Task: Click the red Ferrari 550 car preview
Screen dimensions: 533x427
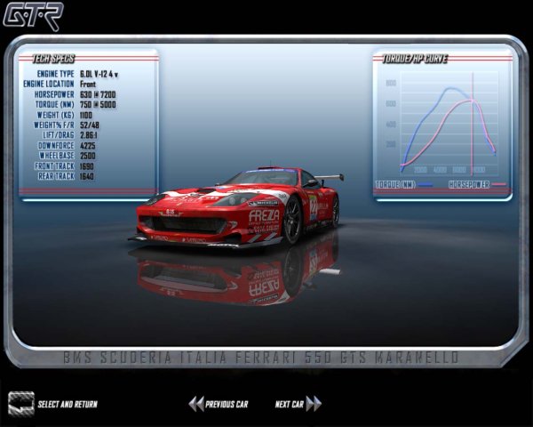Action: click(240, 206)
